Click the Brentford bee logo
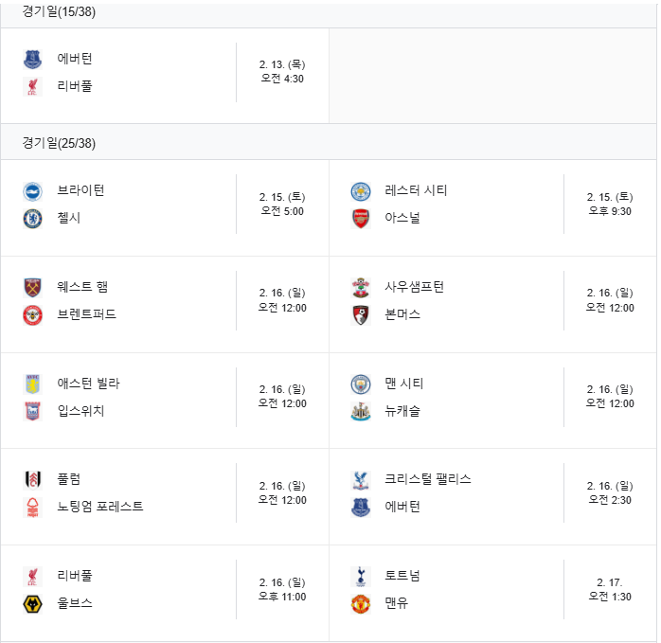661x643 pixels. (32, 315)
